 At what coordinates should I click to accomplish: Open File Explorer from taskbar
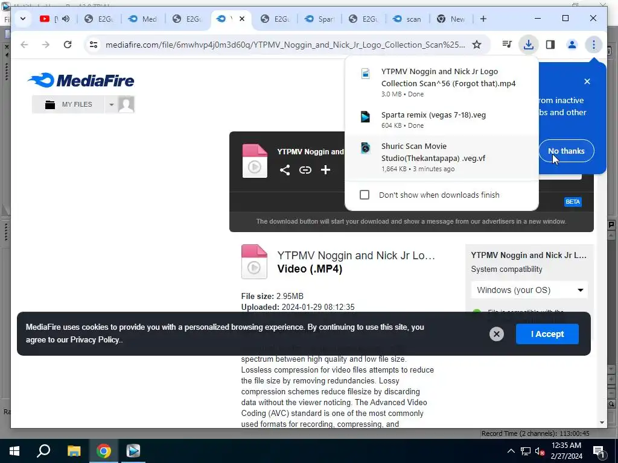point(74,451)
